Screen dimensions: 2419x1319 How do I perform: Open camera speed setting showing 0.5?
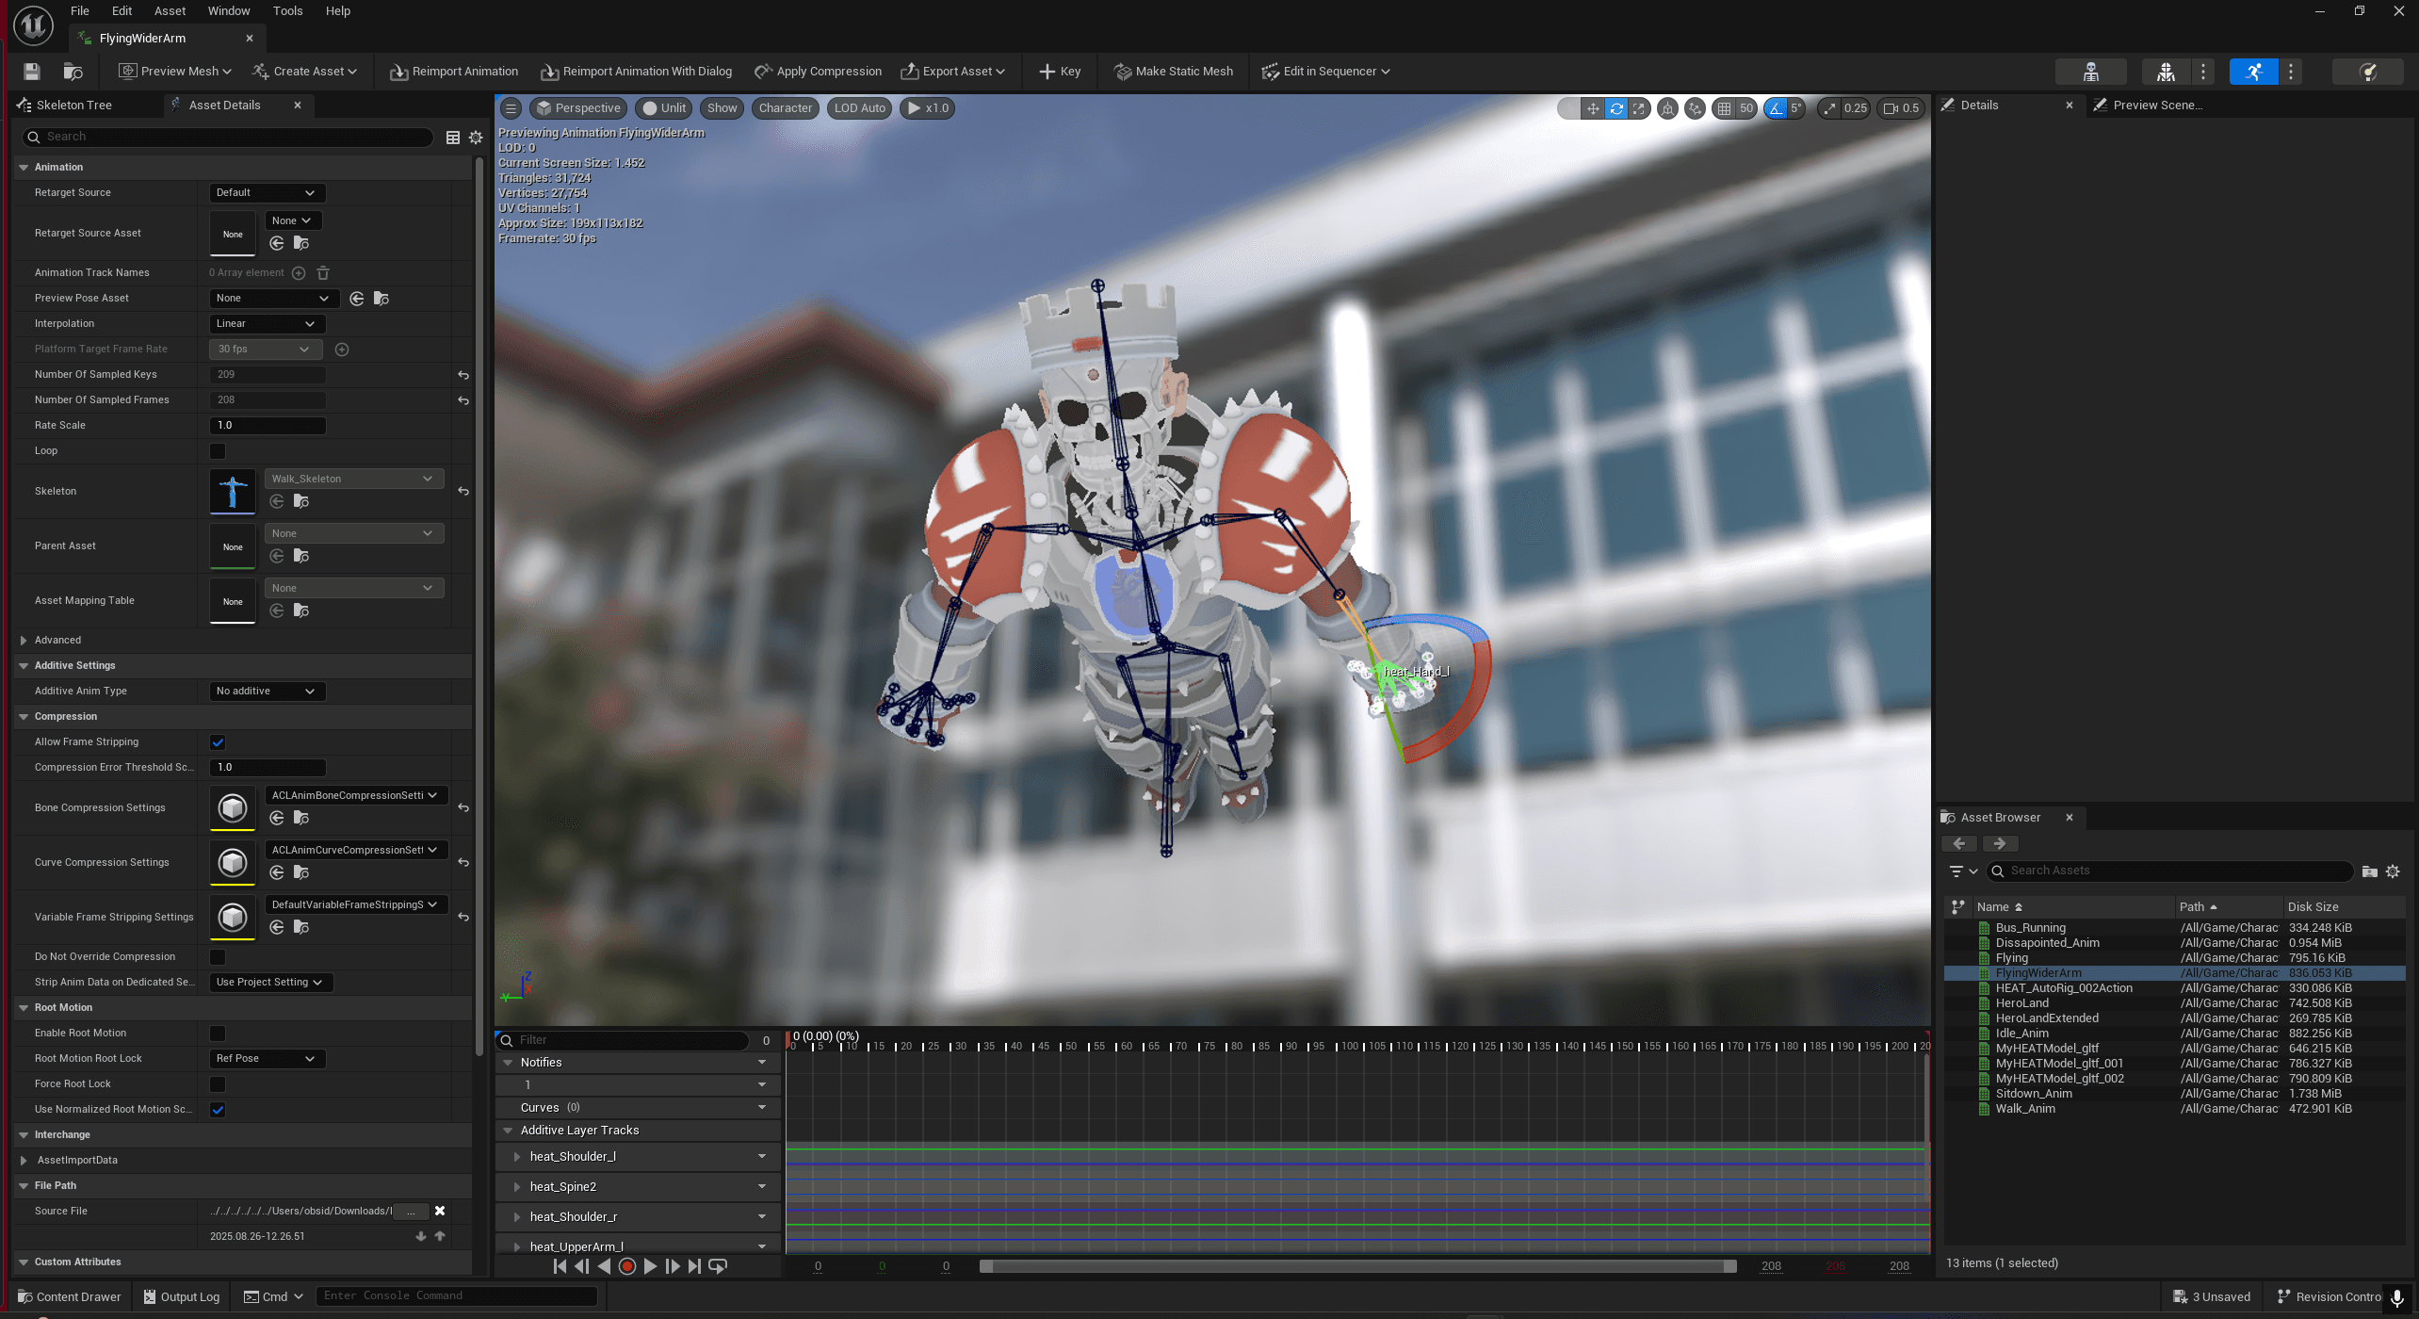[1901, 108]
